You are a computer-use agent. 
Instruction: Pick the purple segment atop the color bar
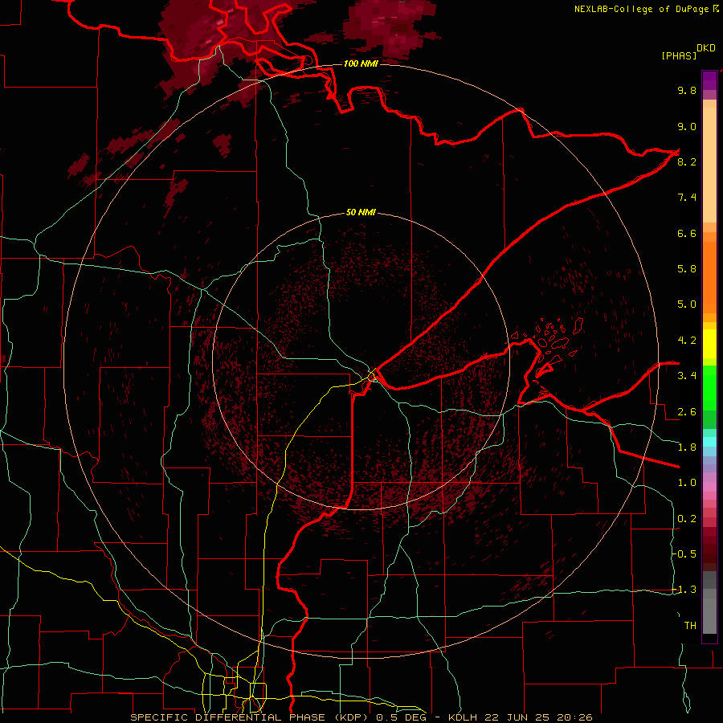click(709, 80)
